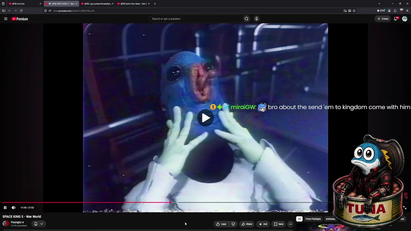411x231 pixels.
Task: Open a new browser tab
Action: [155, 4]
